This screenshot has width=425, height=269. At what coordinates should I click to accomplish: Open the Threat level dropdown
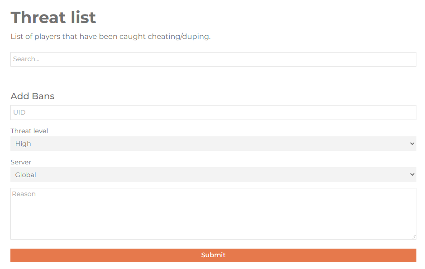[x=213, y=144]
